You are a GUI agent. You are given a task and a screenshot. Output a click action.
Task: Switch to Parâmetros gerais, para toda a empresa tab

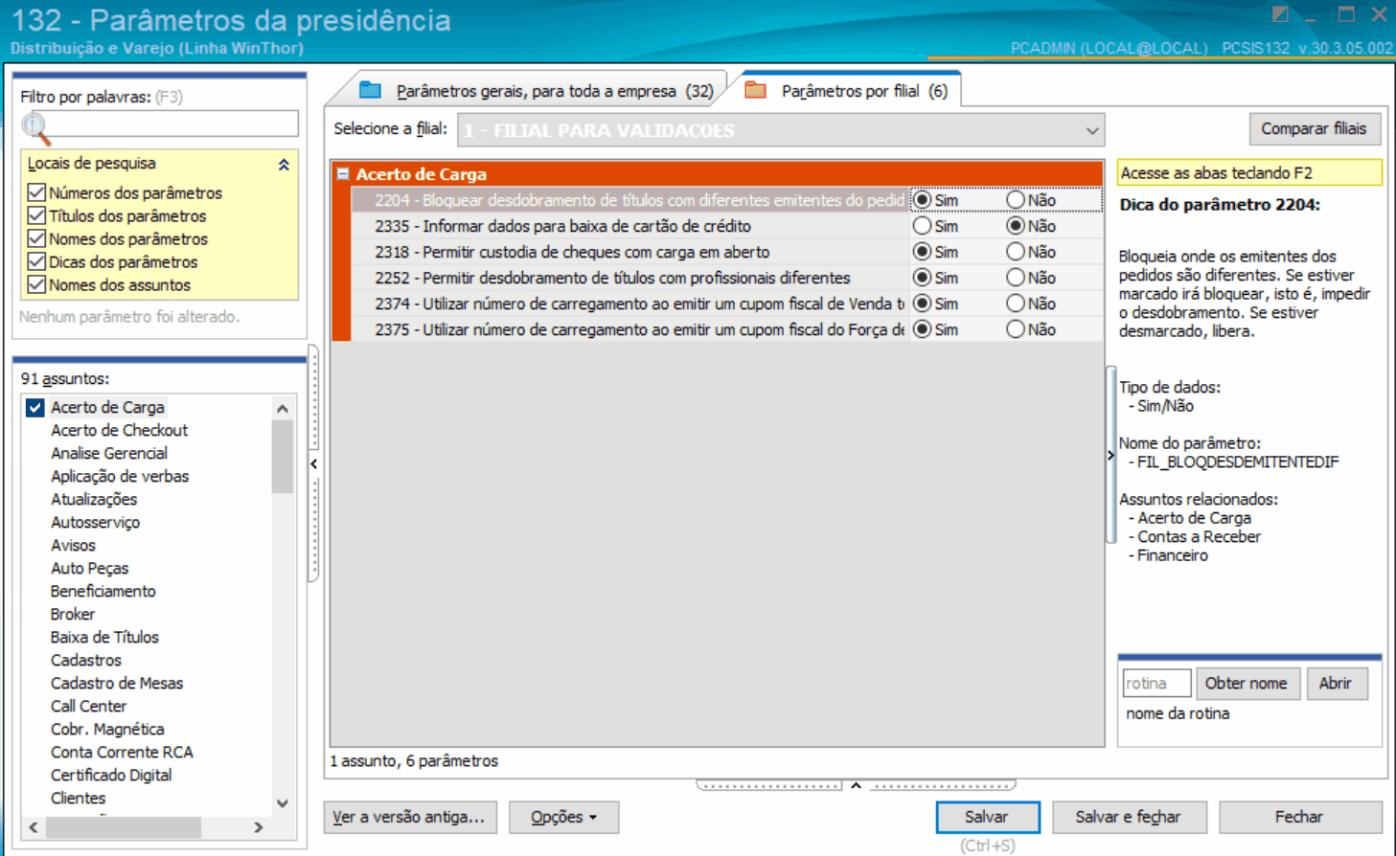coord(538,91)
